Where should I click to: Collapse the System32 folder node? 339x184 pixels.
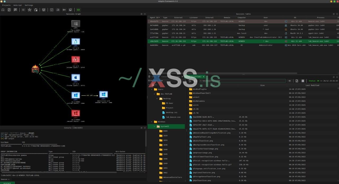154,126
